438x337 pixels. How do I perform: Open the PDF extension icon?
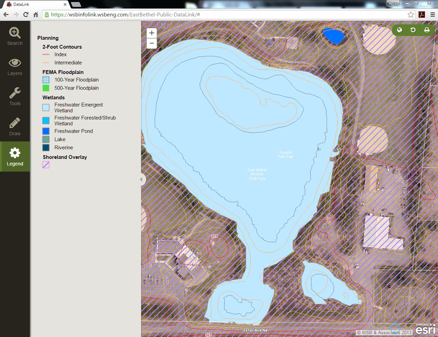[x=422, y=15]
